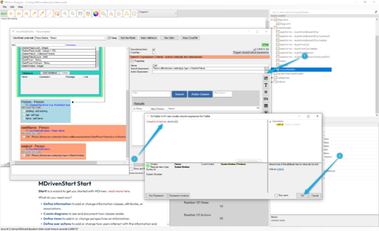Click the edit pencil icon in side strip
379x231 pixels.
pos(266,78)
